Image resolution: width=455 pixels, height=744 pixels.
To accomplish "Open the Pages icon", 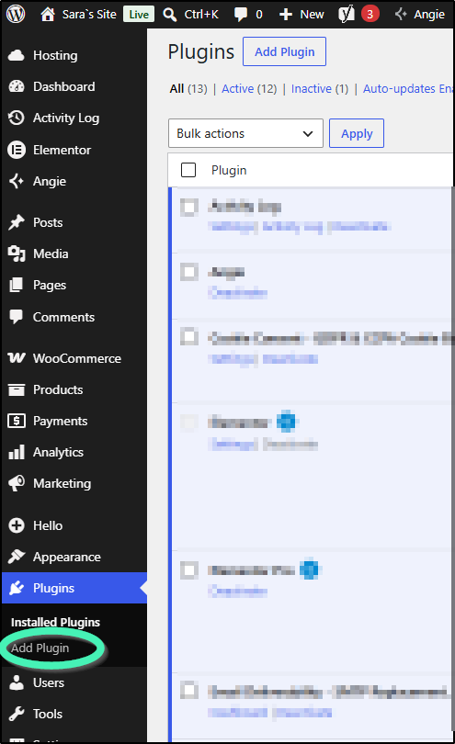I will pos(17,285).
